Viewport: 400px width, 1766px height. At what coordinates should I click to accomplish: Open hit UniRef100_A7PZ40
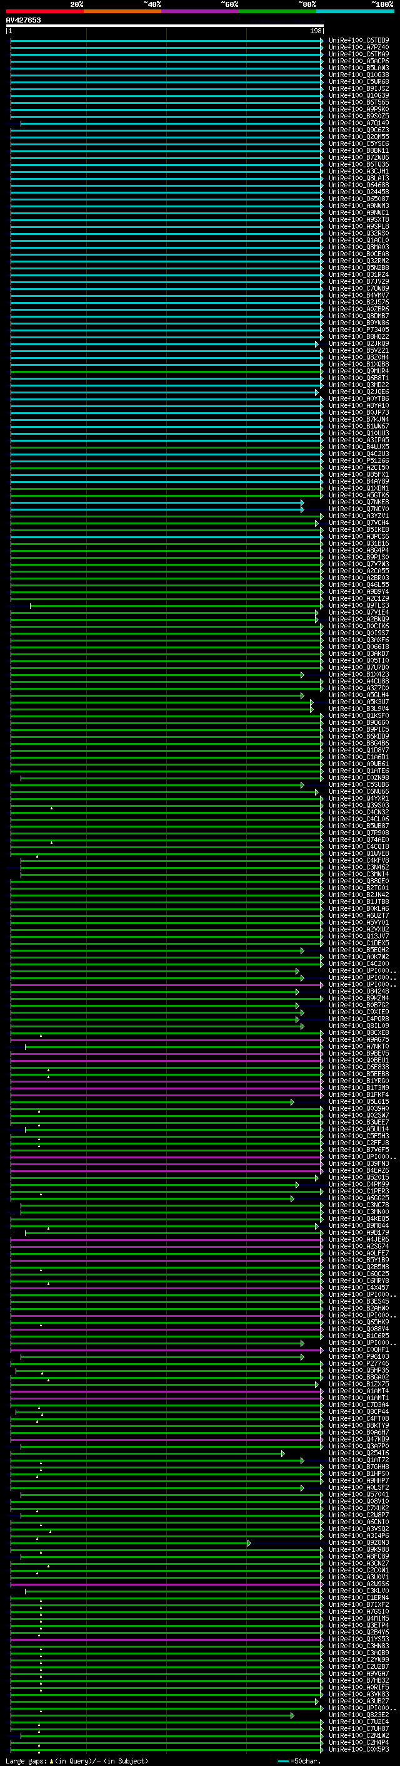(x=359, y=48)
